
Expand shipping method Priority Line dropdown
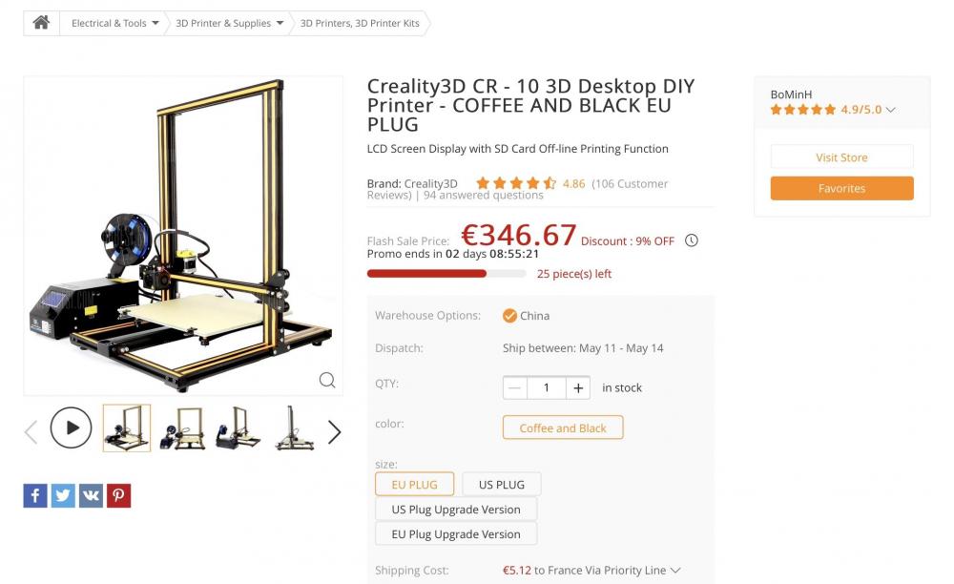click(675, 571)
